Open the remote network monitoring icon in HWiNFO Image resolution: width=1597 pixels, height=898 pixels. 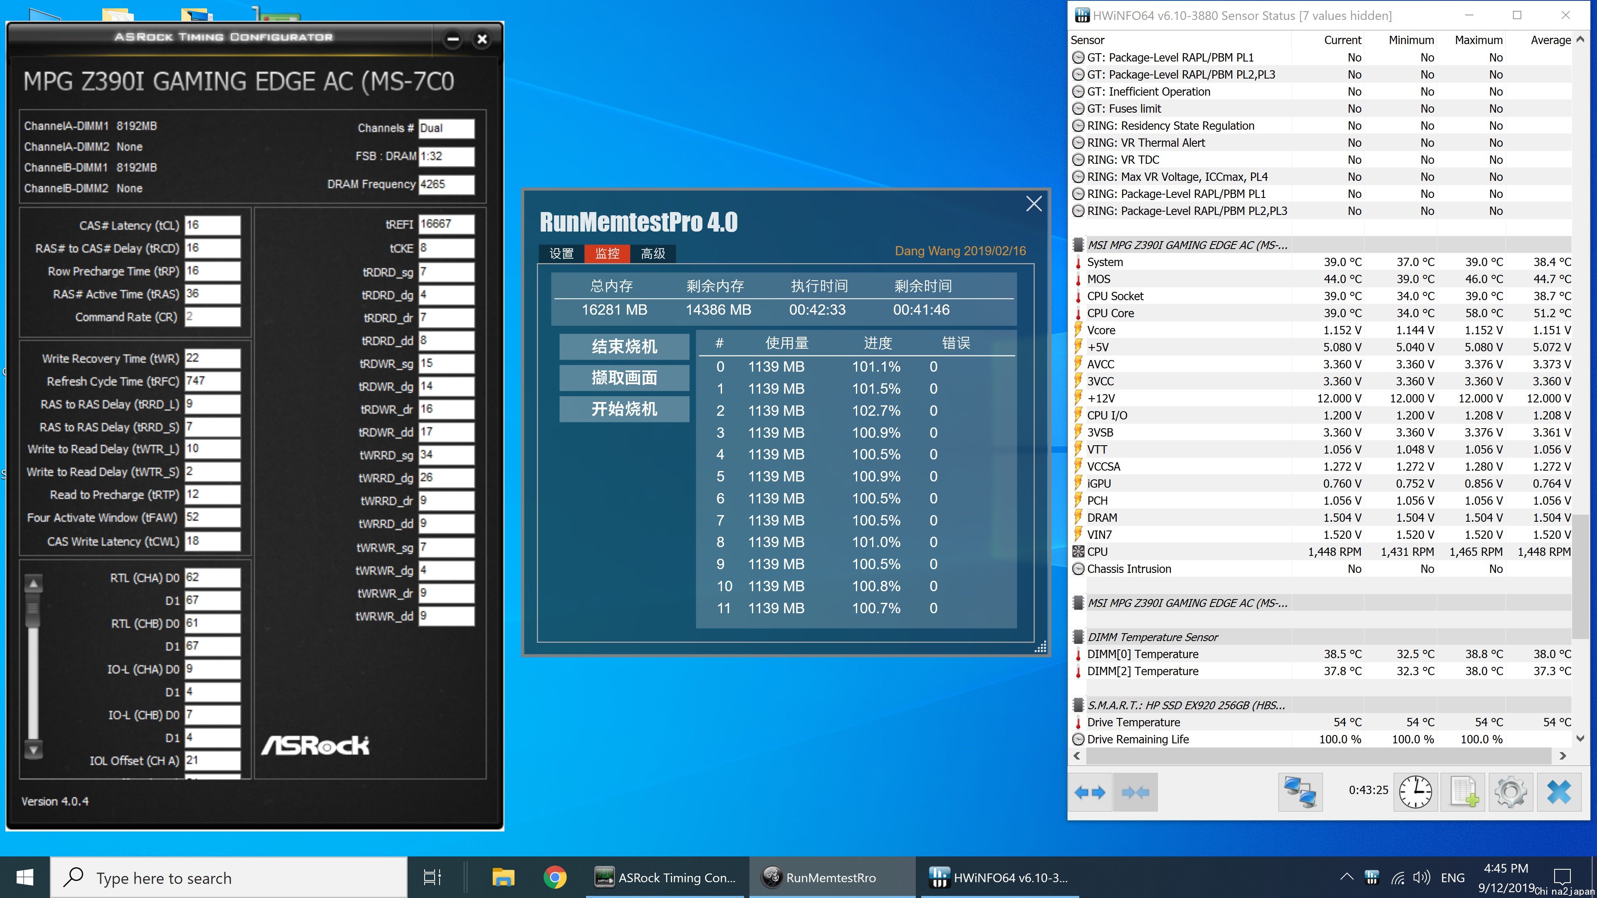pyautogui.click(x=1300, y=792)
